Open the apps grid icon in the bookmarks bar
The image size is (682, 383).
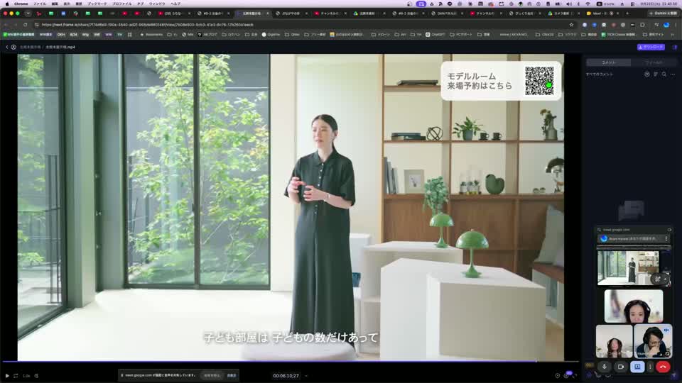pyautogui.click(x=129, y=34)
